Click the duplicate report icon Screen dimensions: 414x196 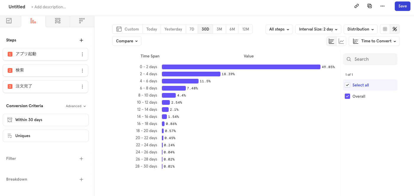[x=370, y=6]
